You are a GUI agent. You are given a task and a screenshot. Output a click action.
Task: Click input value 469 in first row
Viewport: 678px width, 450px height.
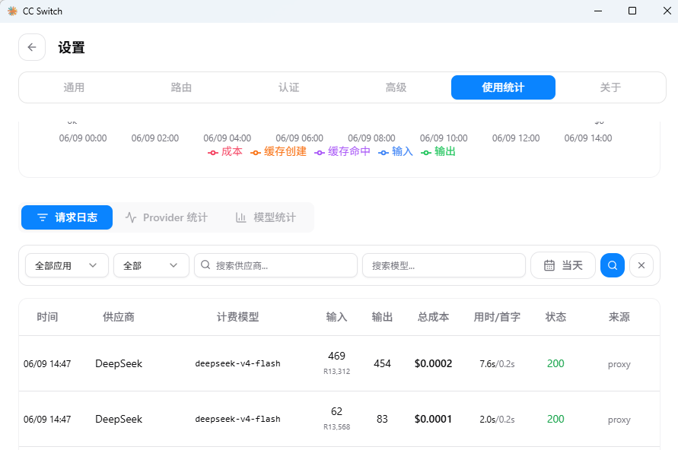(336, 356)
